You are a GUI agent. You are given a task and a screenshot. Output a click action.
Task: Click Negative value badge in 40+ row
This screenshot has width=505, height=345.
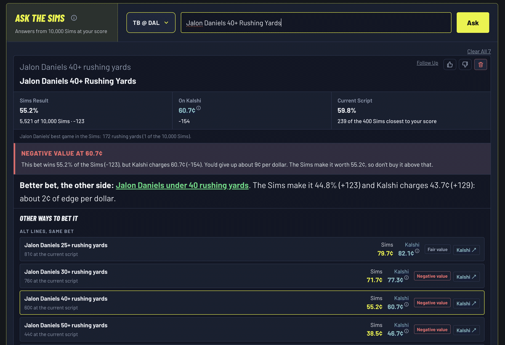pos(432,303)
